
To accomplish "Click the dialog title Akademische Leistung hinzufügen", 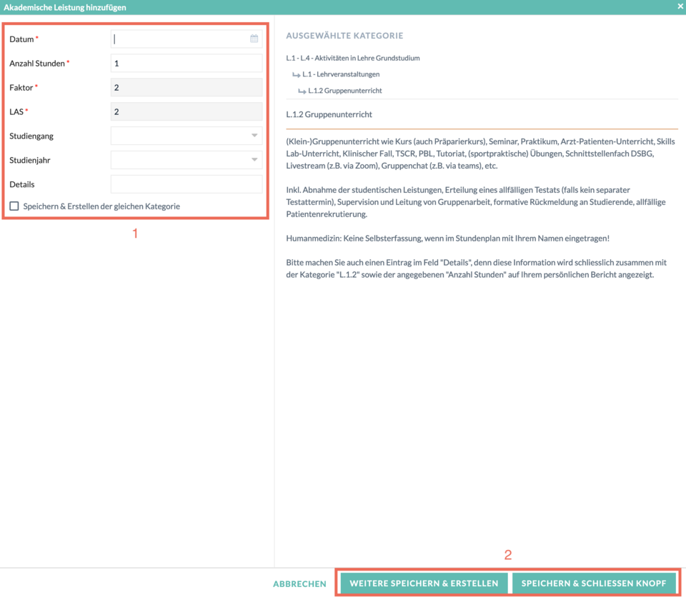I will (65, 7).
